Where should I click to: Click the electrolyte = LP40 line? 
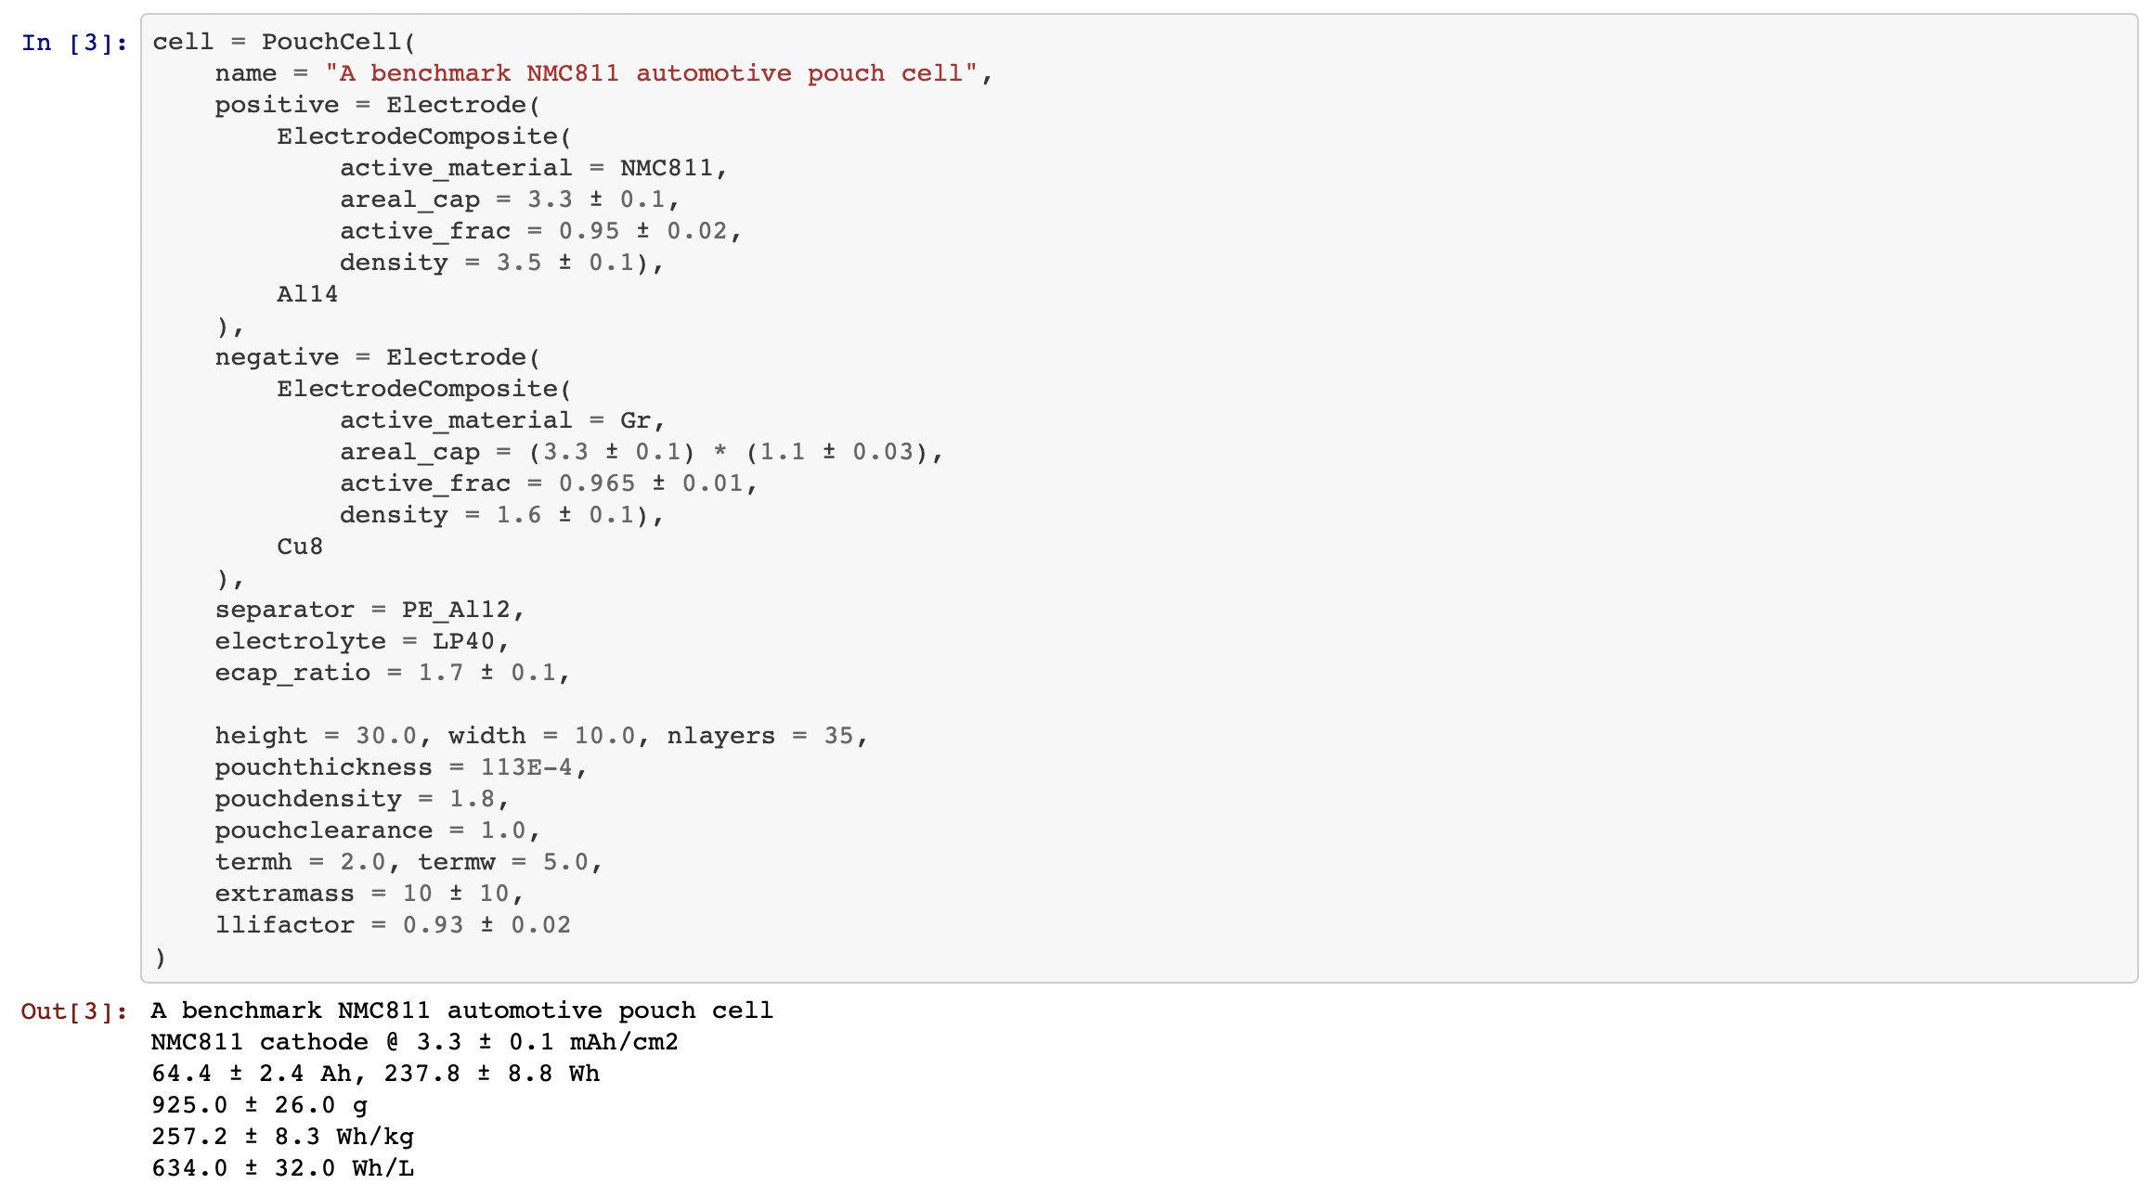[362, 641]
